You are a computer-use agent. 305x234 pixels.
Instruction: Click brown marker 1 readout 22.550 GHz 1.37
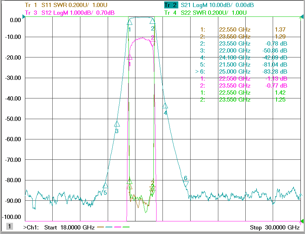[243, 29]
